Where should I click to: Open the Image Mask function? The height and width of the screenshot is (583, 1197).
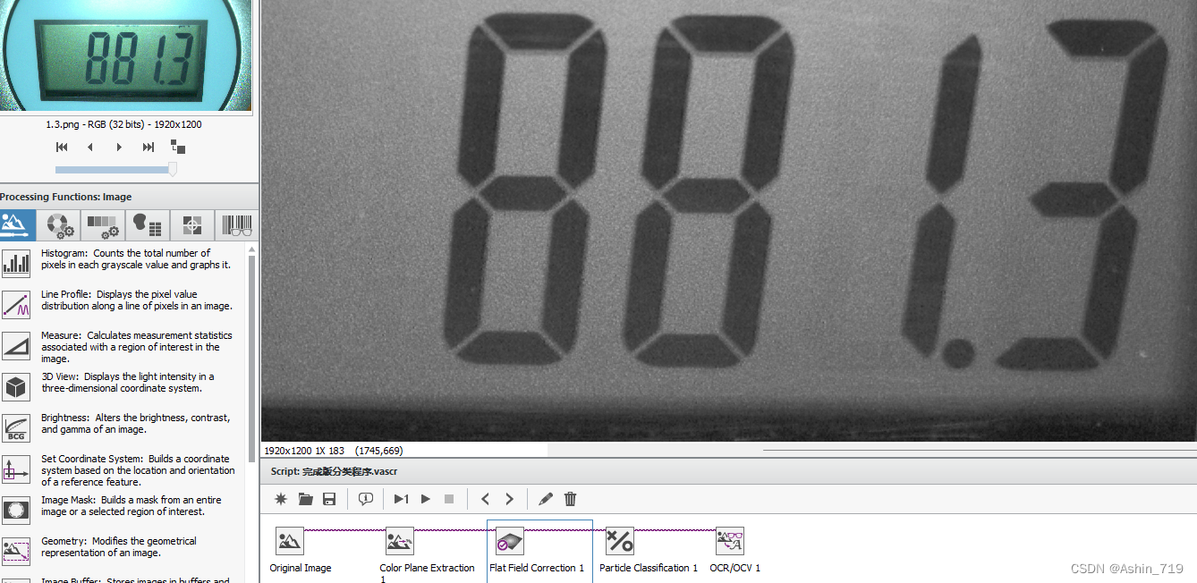16,511
